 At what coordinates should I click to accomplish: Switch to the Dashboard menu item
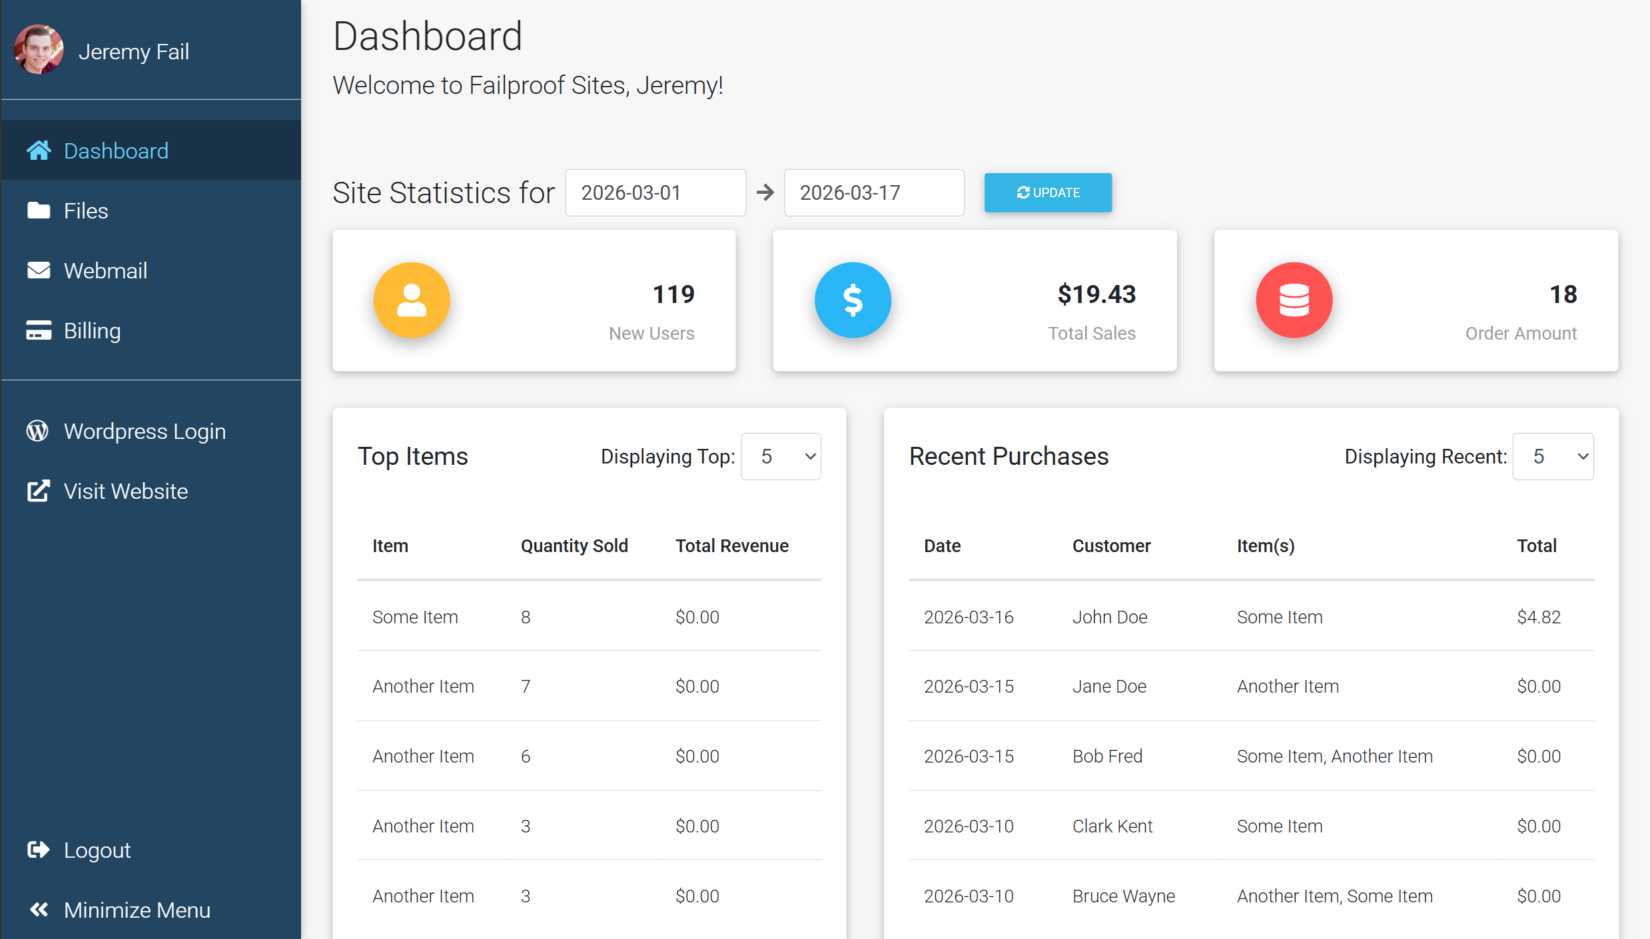pos(116,150)
